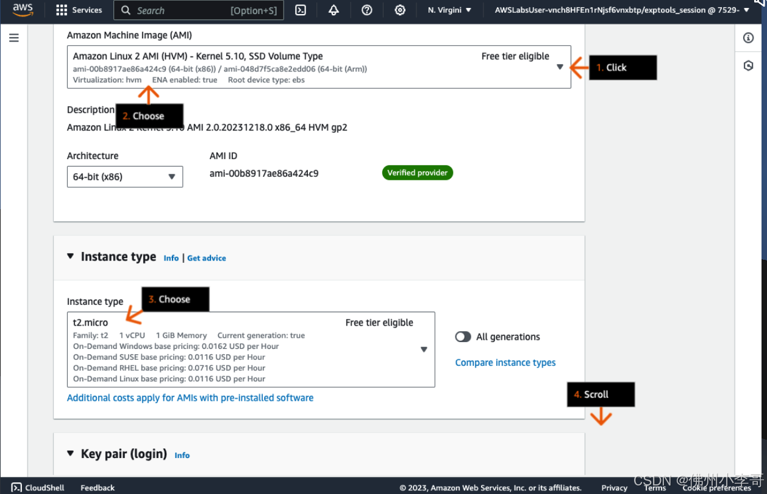Open the N. Virginia region selector
This screenshot has height=494, width=767.
(450, 10)
